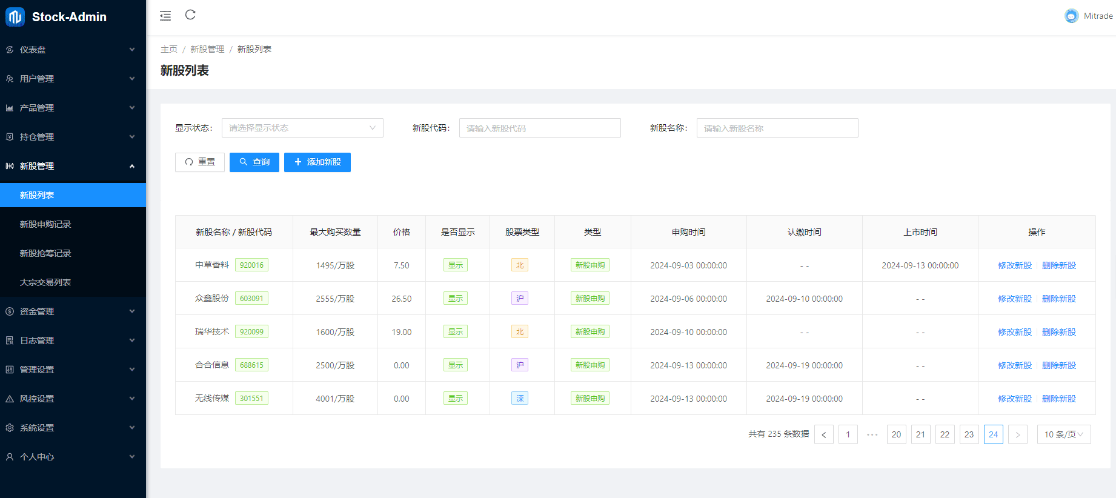Click the Stock-Admin logo icon

(15, 17)
